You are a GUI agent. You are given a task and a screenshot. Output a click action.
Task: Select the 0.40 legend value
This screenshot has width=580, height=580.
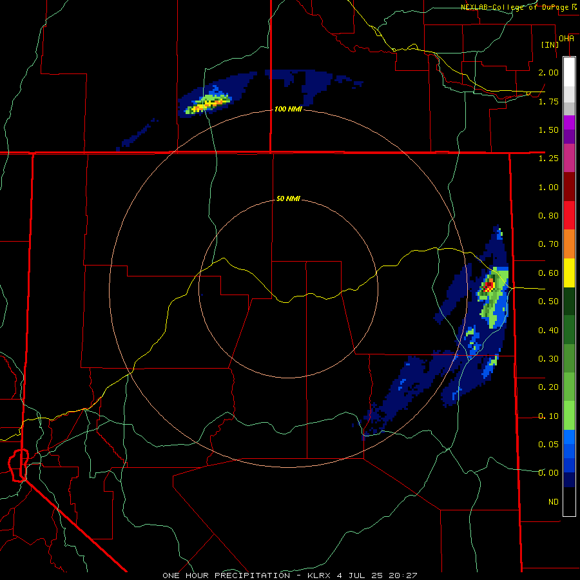pos(548,331)
